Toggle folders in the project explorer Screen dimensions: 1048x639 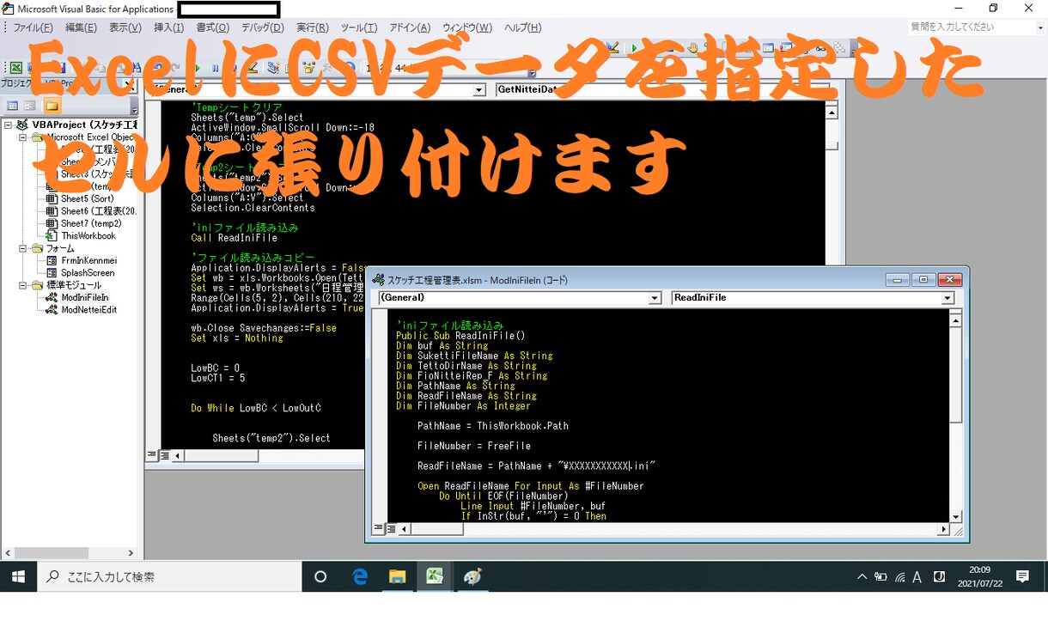click(52, 106)
